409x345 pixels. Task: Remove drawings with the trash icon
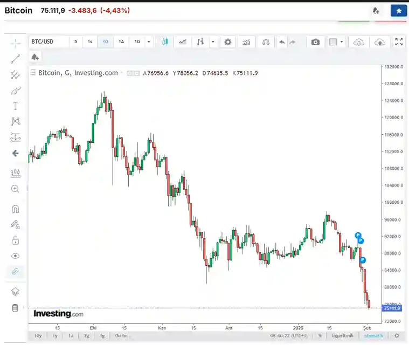[x=15, y=308]
